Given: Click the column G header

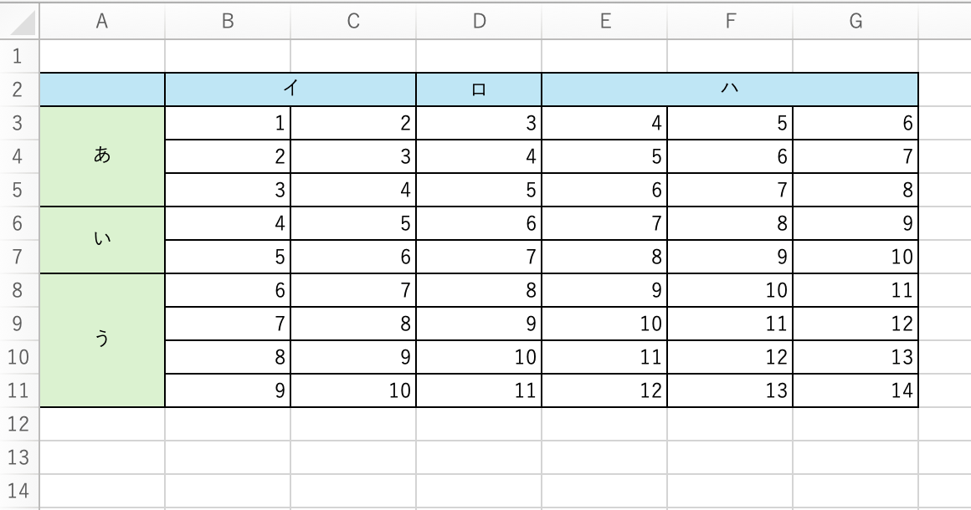Looking at the screenshot, I should [855, 23].
